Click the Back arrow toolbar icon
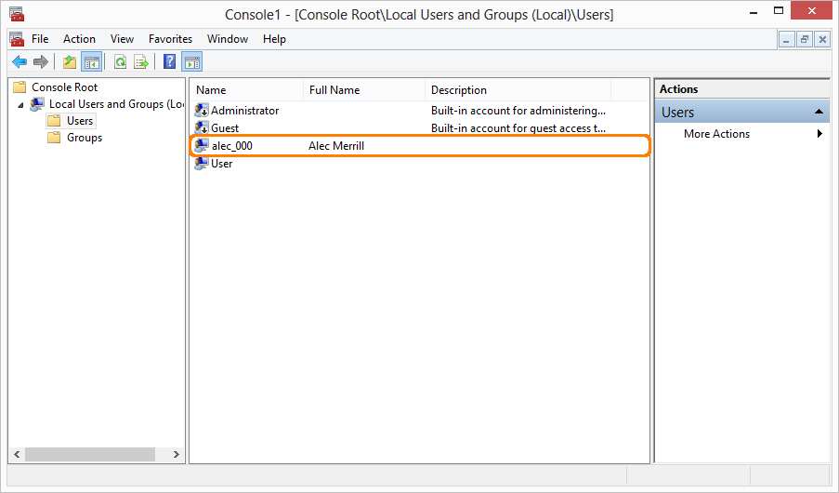839x493 pixels. [19, 62]
